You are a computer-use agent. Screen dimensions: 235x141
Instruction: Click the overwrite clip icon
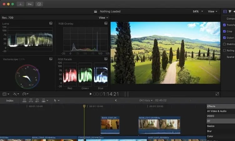click(x=44, y=100)
